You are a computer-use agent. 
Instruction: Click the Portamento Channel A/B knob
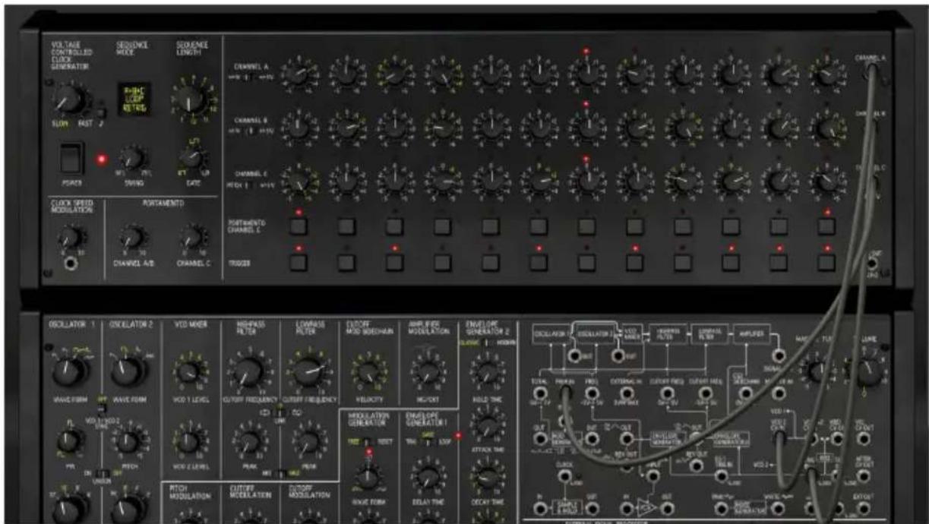click(x=132, y=237)
